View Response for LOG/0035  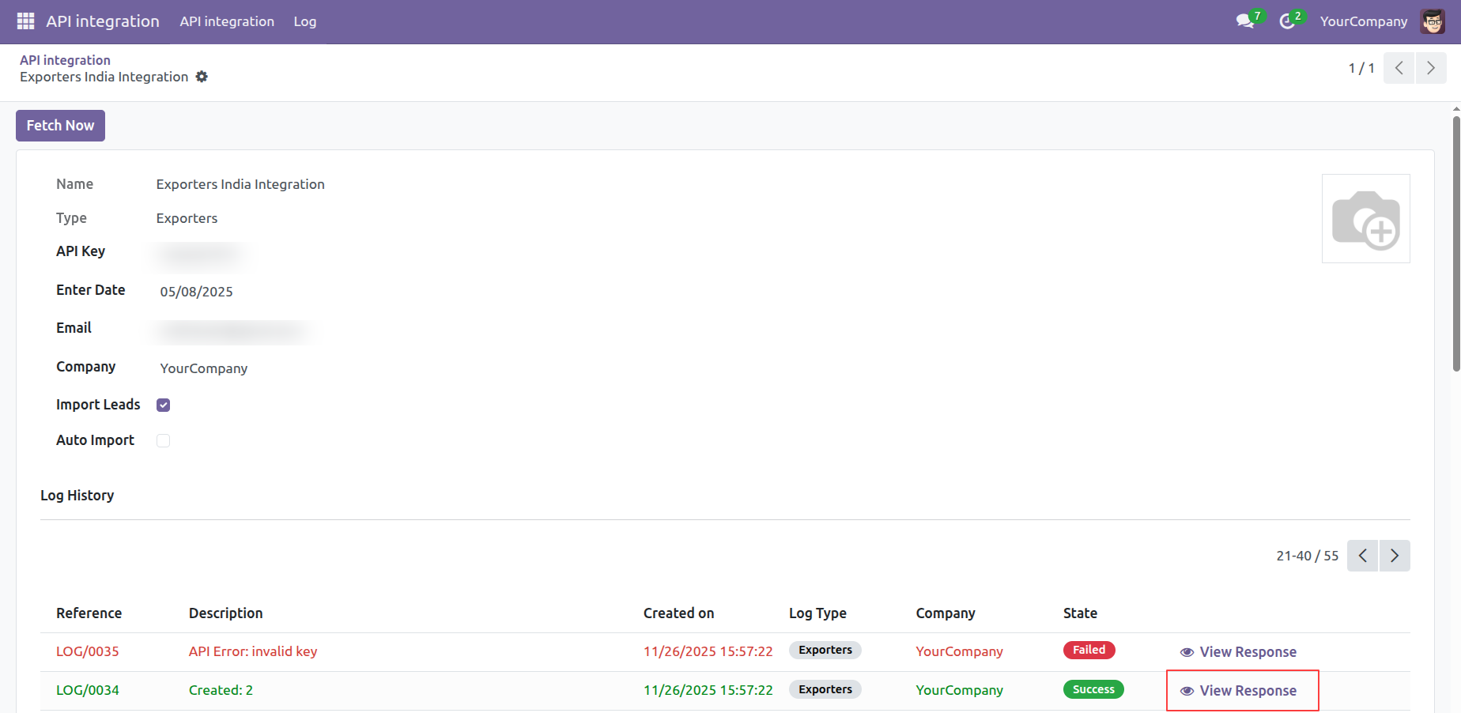(1238, 652)
